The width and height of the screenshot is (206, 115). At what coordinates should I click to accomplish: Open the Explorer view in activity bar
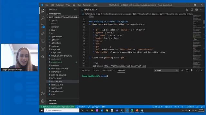tap(43, 11)
